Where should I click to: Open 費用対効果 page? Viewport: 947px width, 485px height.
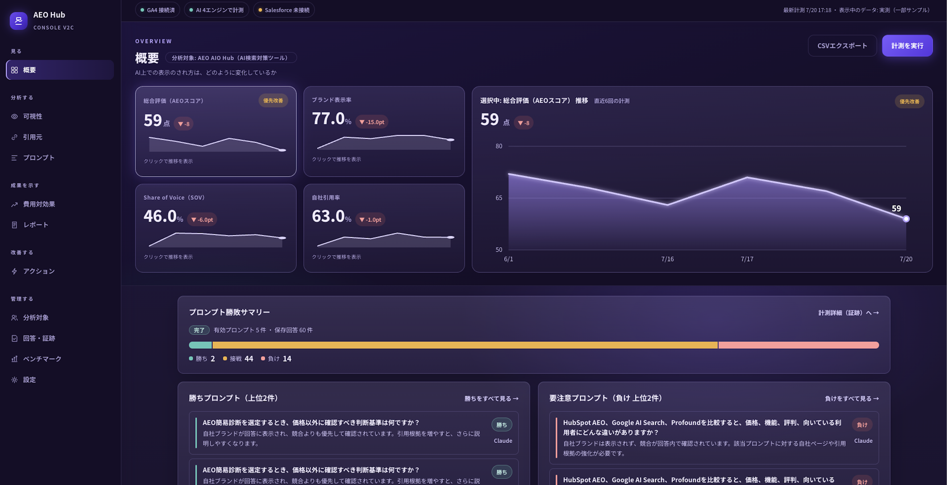pyautogui.click(x=60, y=204)
